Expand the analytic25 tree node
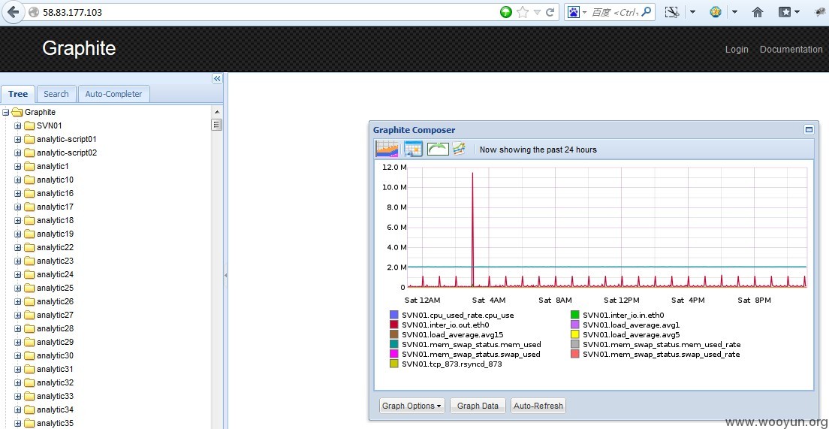The image size is (829, 429). point(18,288)
